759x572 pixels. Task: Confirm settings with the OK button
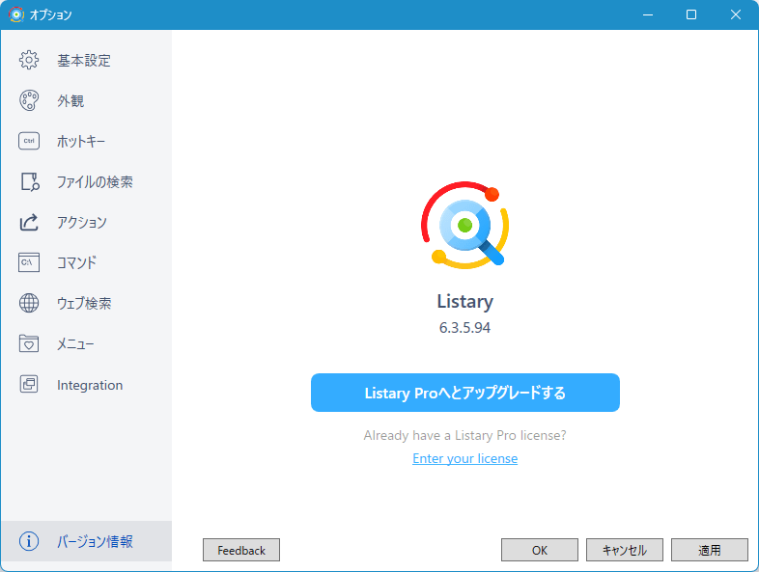[x=539, y=550]
